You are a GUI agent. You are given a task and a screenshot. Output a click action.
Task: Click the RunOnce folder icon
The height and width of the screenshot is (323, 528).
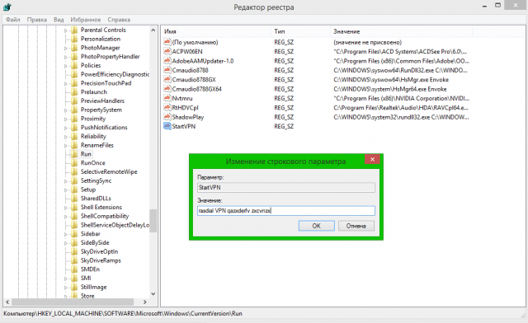pyautogui.click(x=74, y=163)
